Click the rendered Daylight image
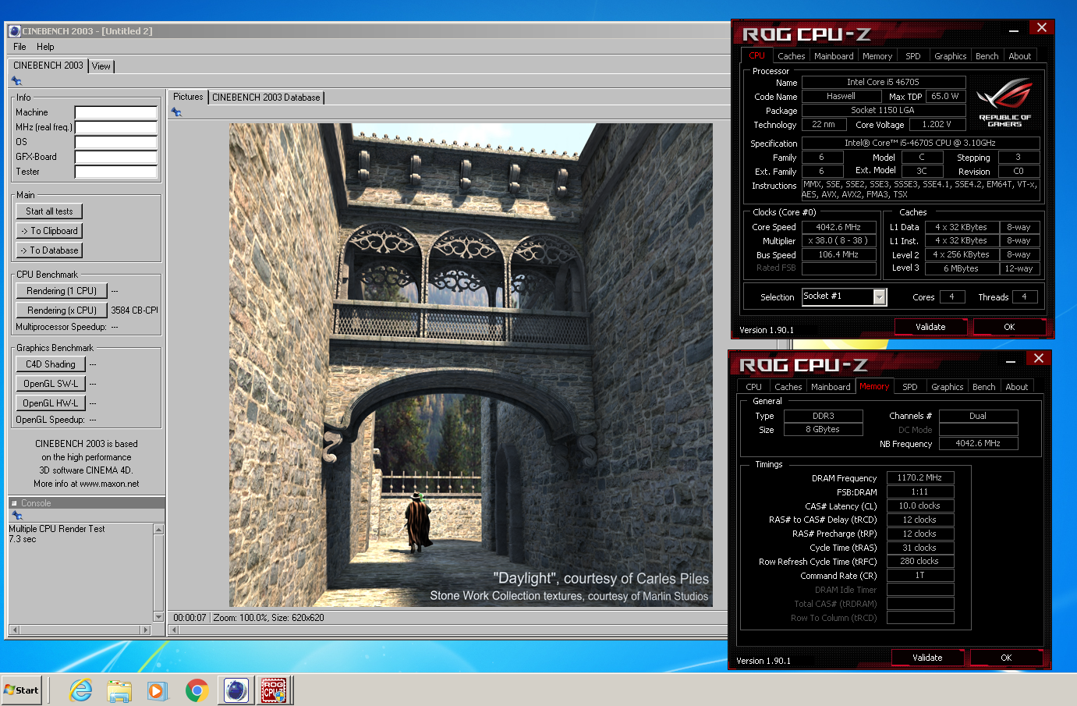 pos(471,365)
